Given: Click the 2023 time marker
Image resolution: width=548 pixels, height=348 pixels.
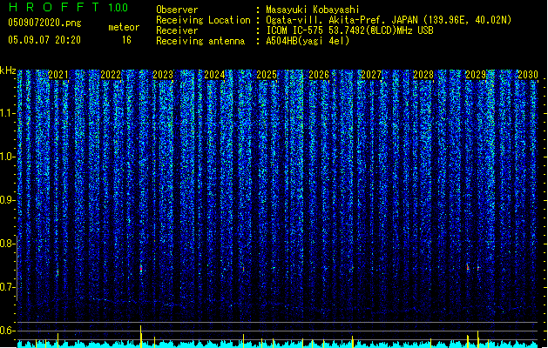Looking at the screenshot, I should 163,75.
